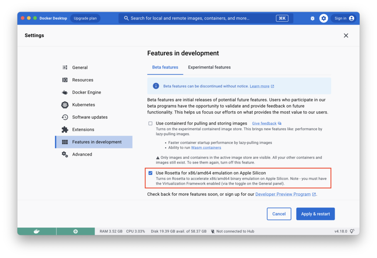Switch to the Experimental features tab
The width and height of the screenshot is (377, 258).
tap(209, 67)
